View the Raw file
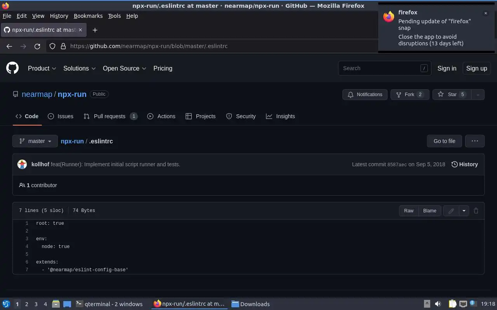497x310 pixels. pos(409,211)
